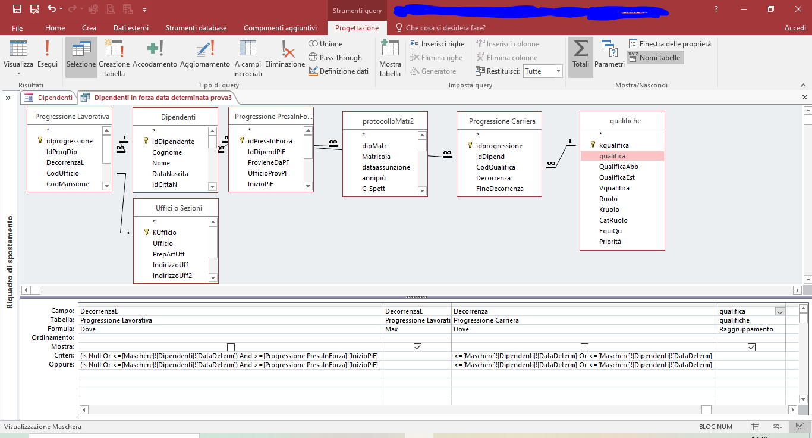Select idprogressione in Progressione Lavorativa table

[70, 141]
